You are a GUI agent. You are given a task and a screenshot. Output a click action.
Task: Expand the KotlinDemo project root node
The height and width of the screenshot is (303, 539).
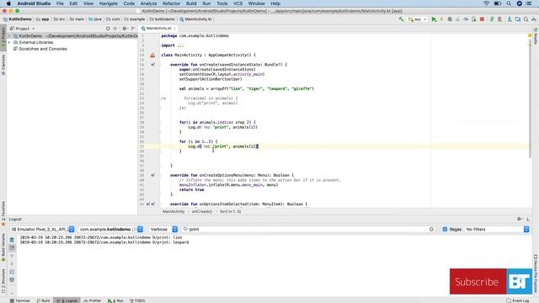tap(9, 36)
